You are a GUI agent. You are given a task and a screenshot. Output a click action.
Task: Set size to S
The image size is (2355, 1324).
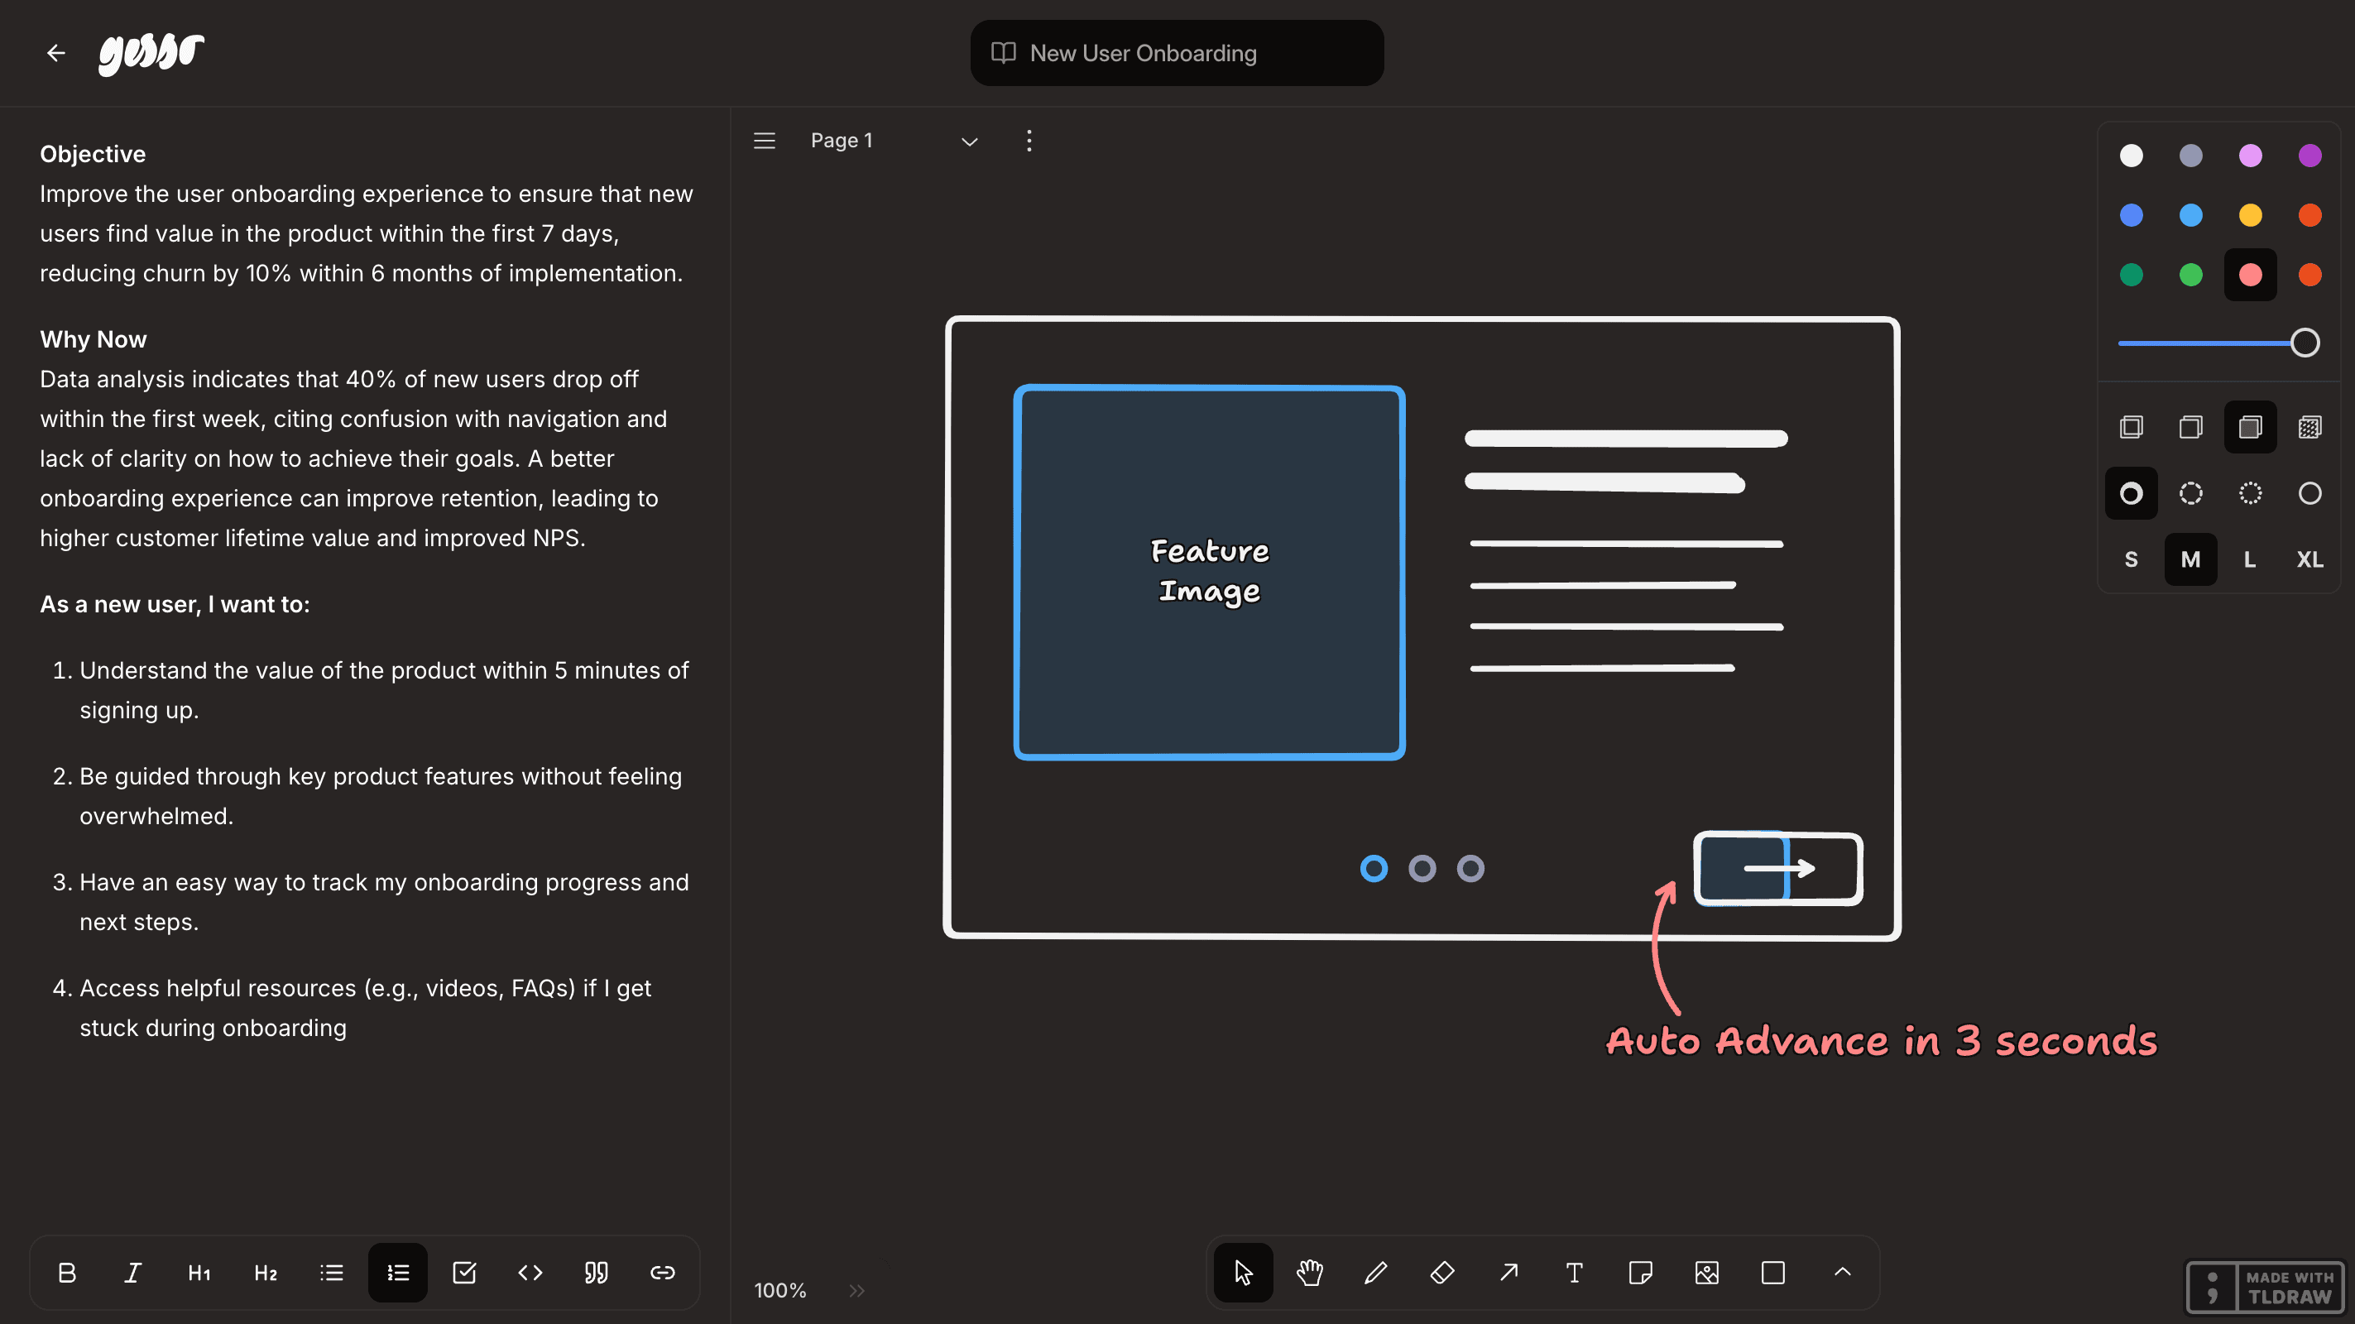click(x=2131, y=559)
